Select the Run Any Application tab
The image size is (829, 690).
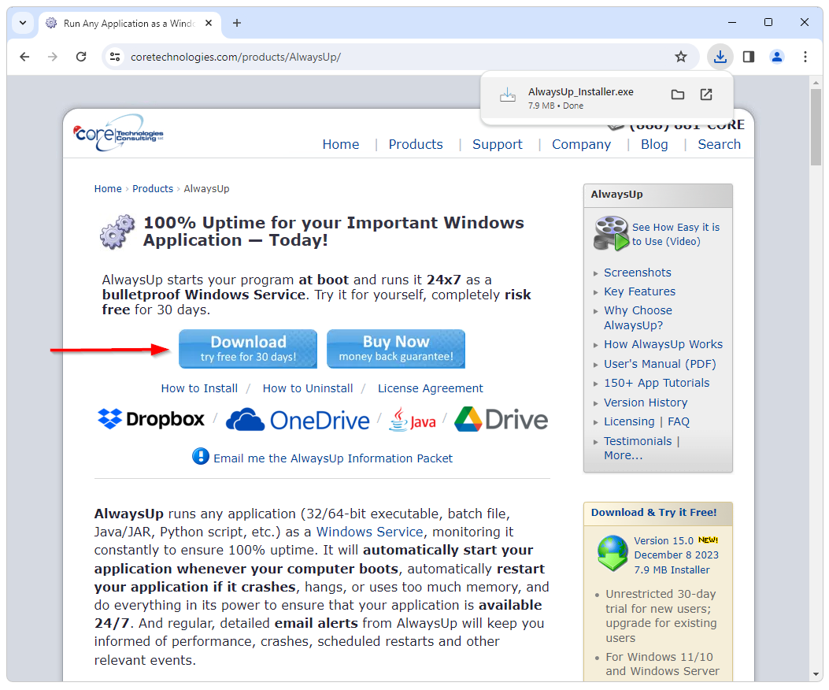130,24
